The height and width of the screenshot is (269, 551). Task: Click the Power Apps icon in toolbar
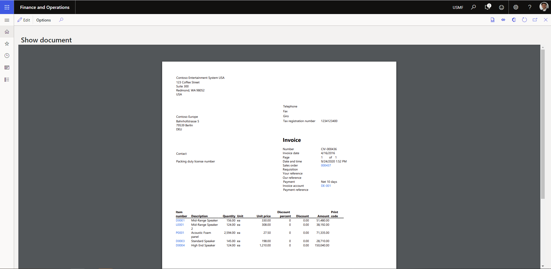coord(503,20)
